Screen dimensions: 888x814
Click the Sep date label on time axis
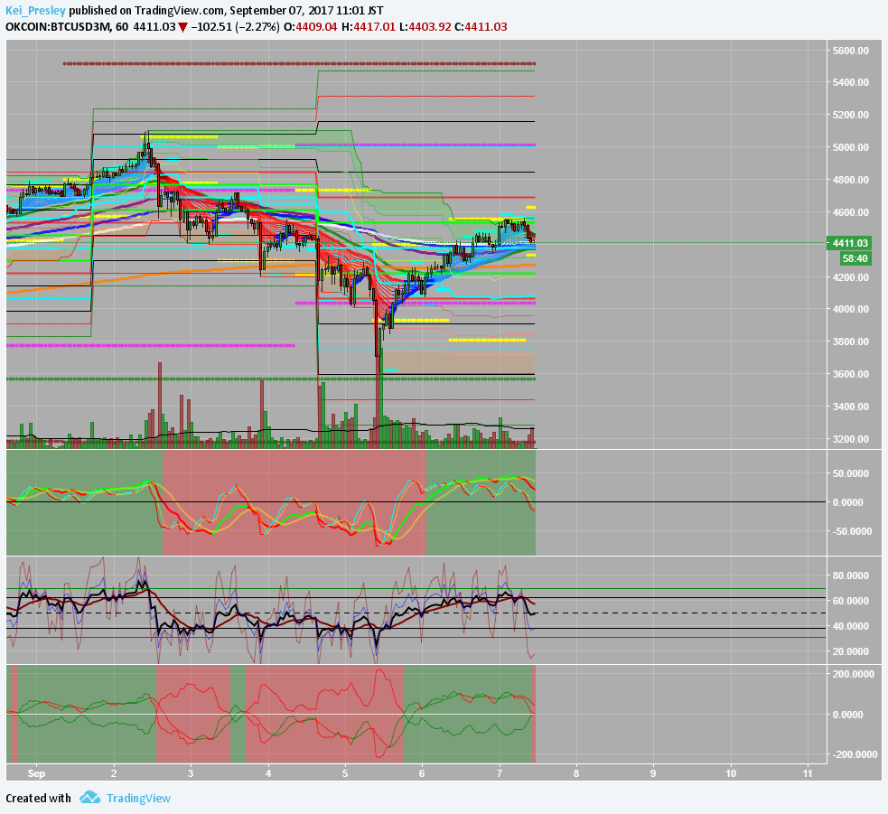pyautogui.click(x=36, y=773)
